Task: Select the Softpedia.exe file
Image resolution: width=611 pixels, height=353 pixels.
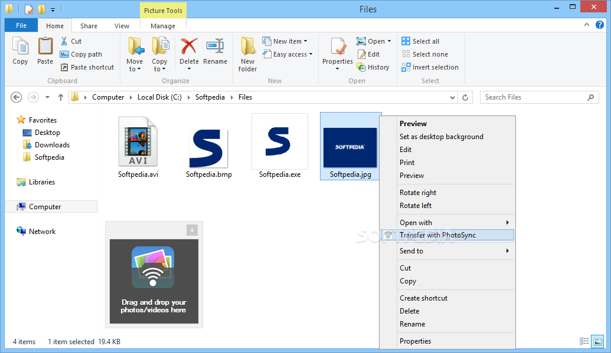Action: [280, 146]
